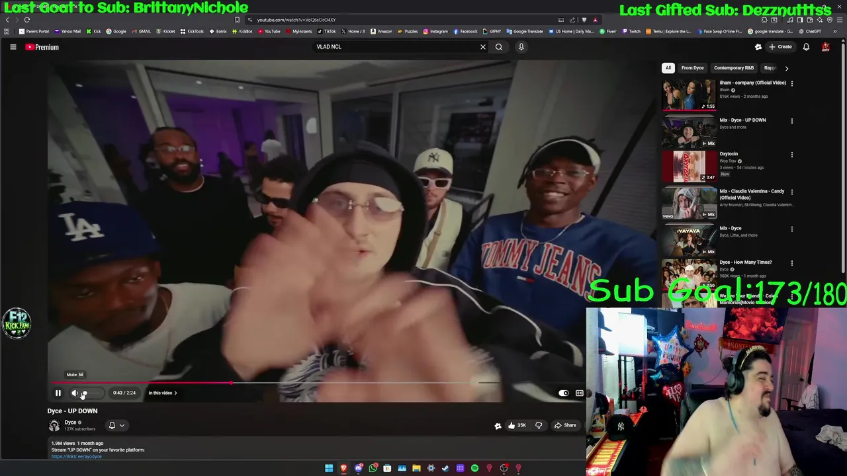The image size is (847, 476).
Task: Open Steam from the taskbar
Action: 445,468
